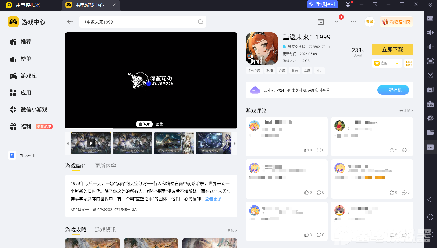Viewport: 437px width, 248px height.
Task: Click the more tools icon in right toolbar
Action: click(x=430, y=147)
